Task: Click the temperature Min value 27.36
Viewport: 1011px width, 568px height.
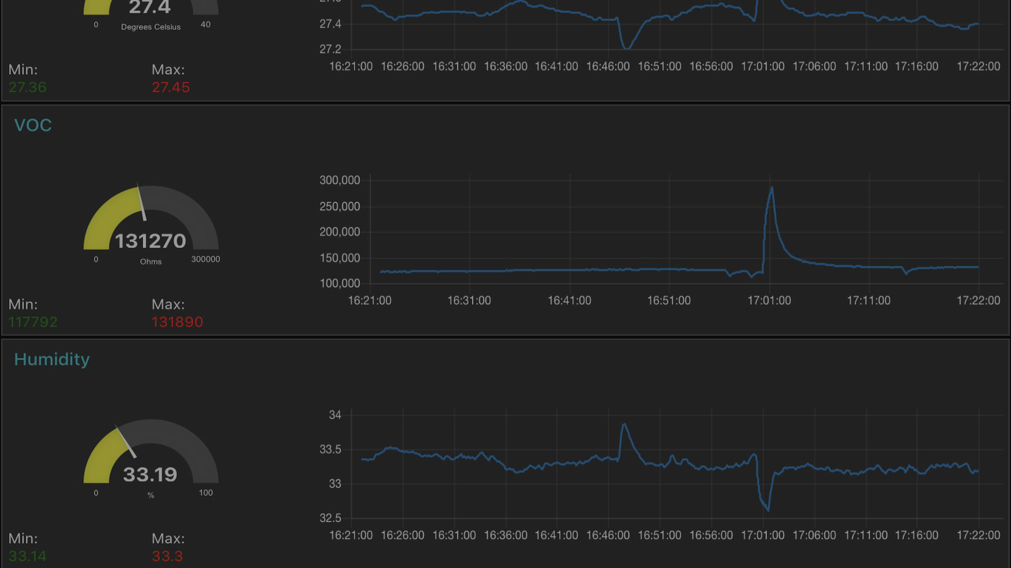Action: point(27,87)
